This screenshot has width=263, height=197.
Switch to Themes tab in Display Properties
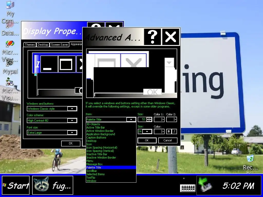pyautogui.click(x=30, y=45)
